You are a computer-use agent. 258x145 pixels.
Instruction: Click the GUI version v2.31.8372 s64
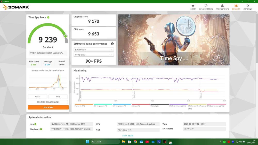coord(138,130)
